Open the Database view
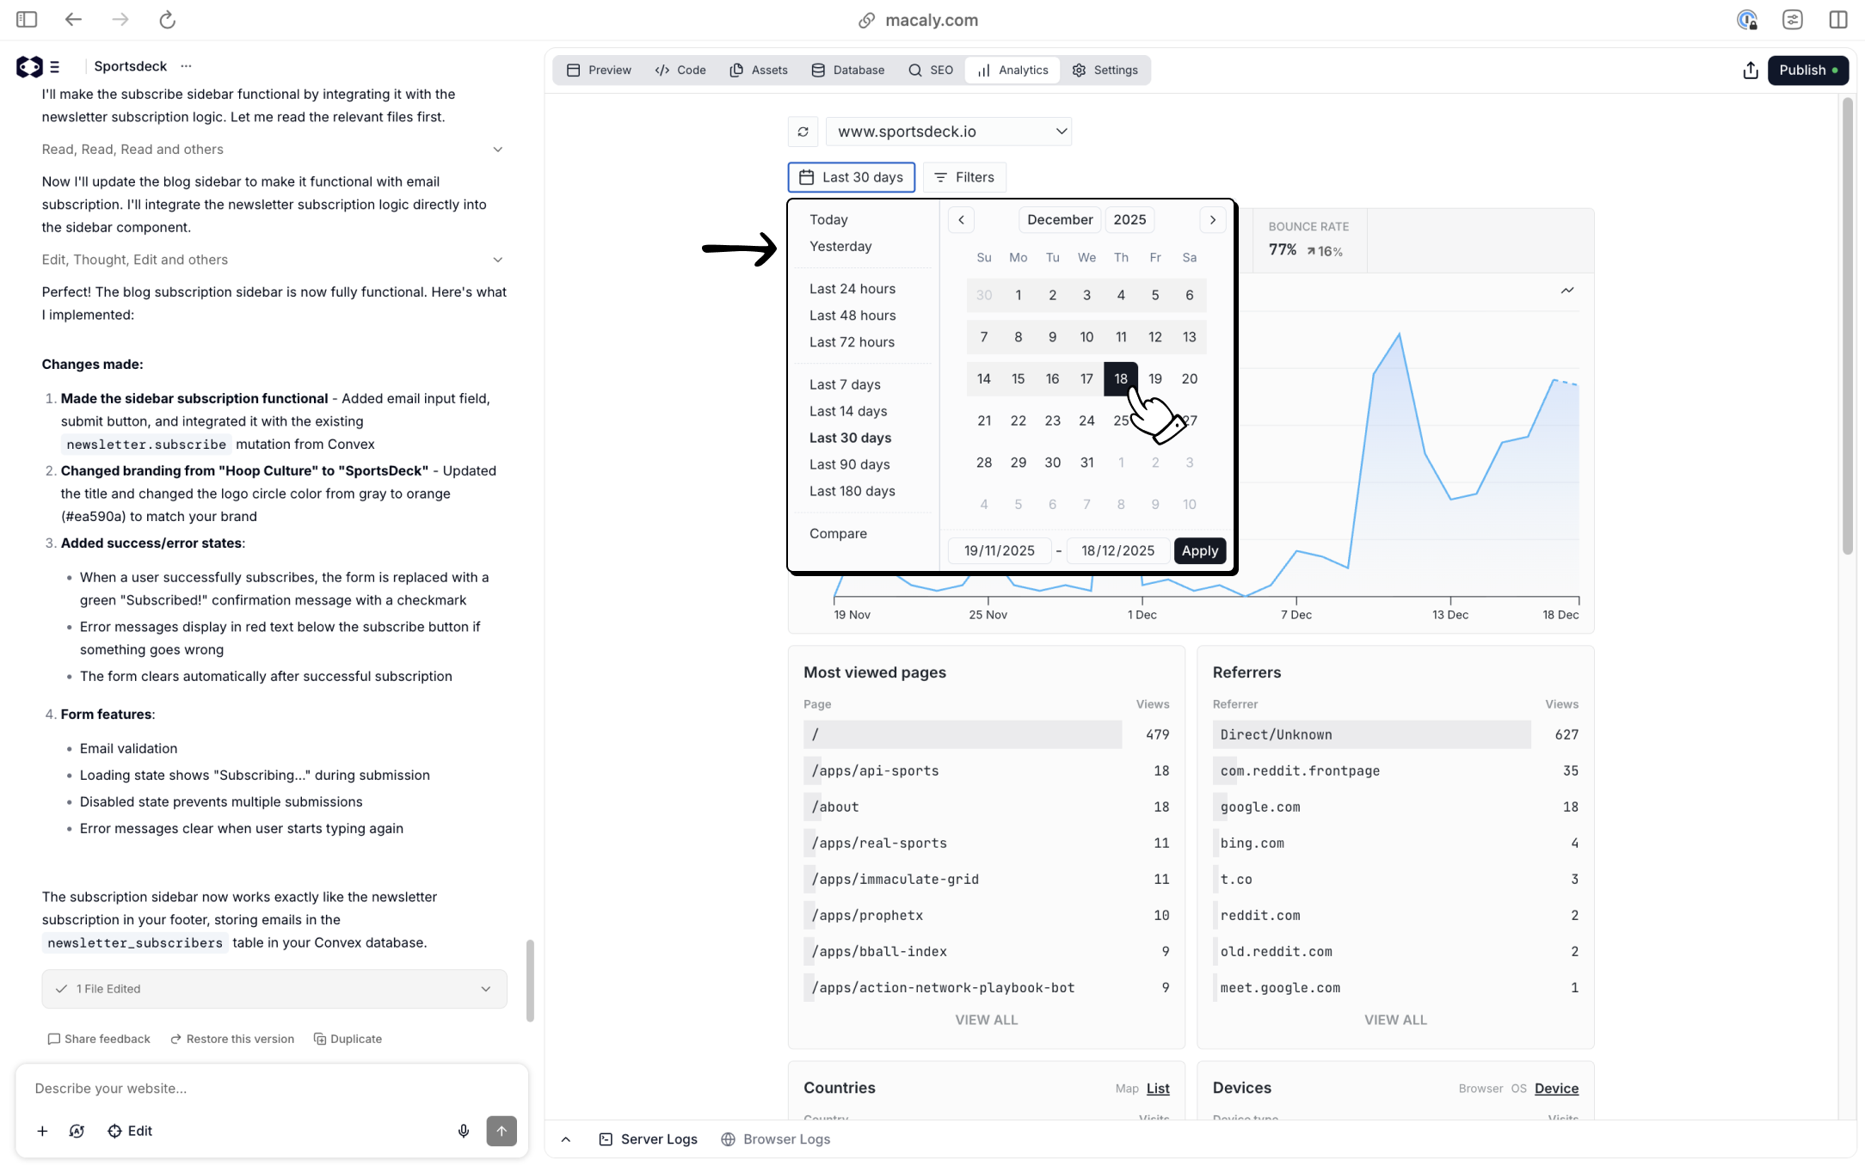Screen dimensions: 1865x1166 click(x=847, y=70)
